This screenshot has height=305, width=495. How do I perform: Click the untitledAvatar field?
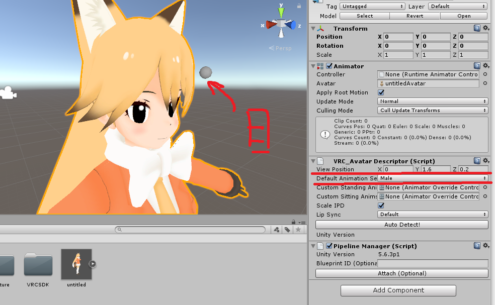tap(428, 83)
